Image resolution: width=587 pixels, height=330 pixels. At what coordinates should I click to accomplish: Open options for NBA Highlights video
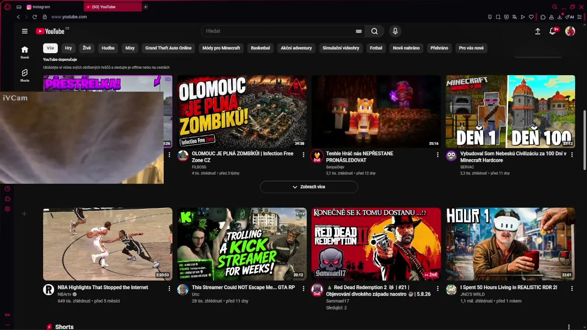click(169, 289)
